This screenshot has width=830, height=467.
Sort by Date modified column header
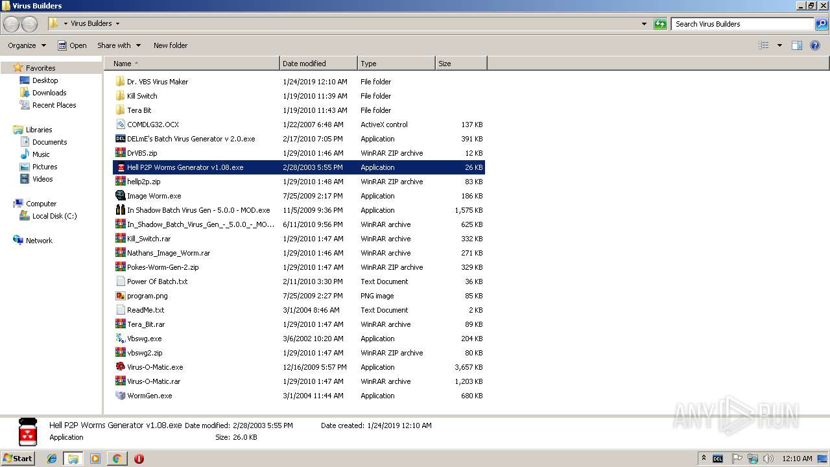coord(318,64)
